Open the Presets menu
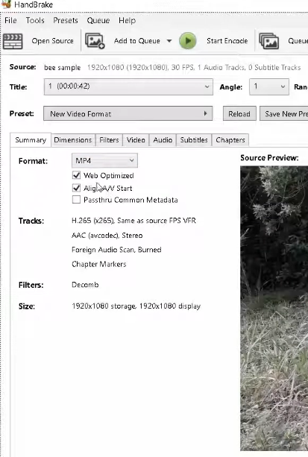This screenshot has width=308, height=457. click(x=66, y=20)
